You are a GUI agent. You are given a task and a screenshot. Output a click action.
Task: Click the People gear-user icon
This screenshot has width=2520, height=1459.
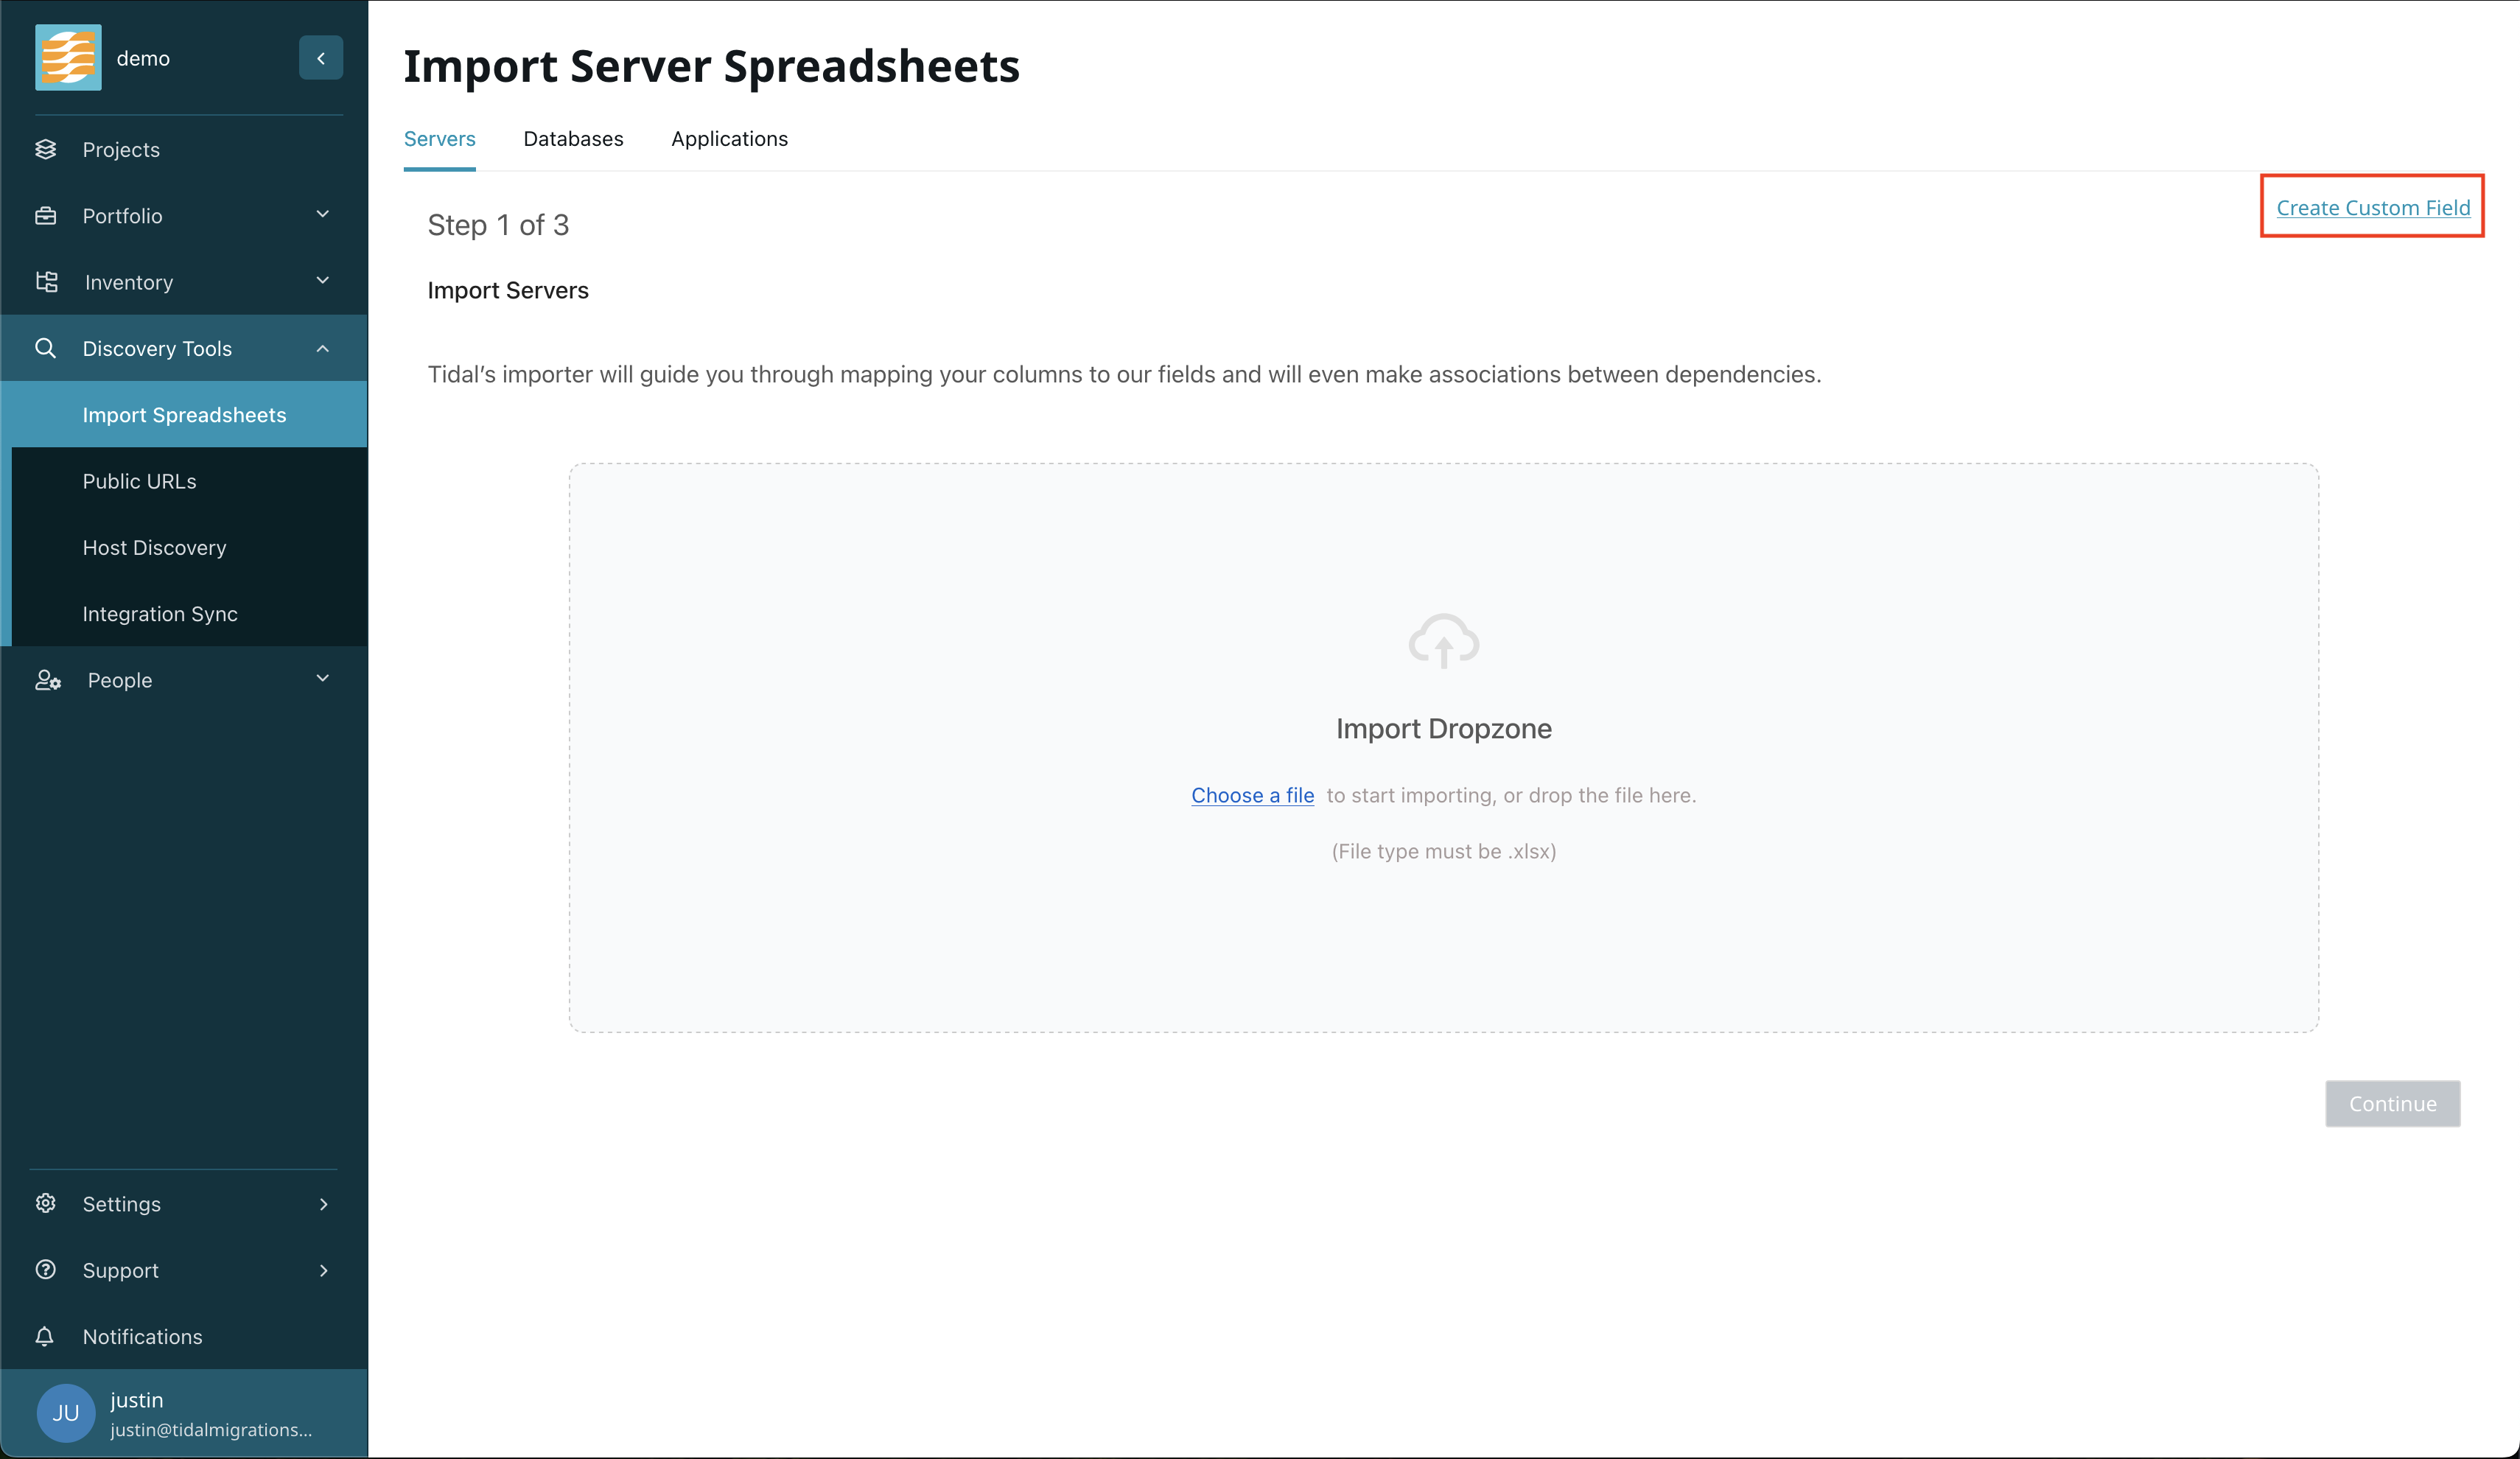tap(48, 680)
